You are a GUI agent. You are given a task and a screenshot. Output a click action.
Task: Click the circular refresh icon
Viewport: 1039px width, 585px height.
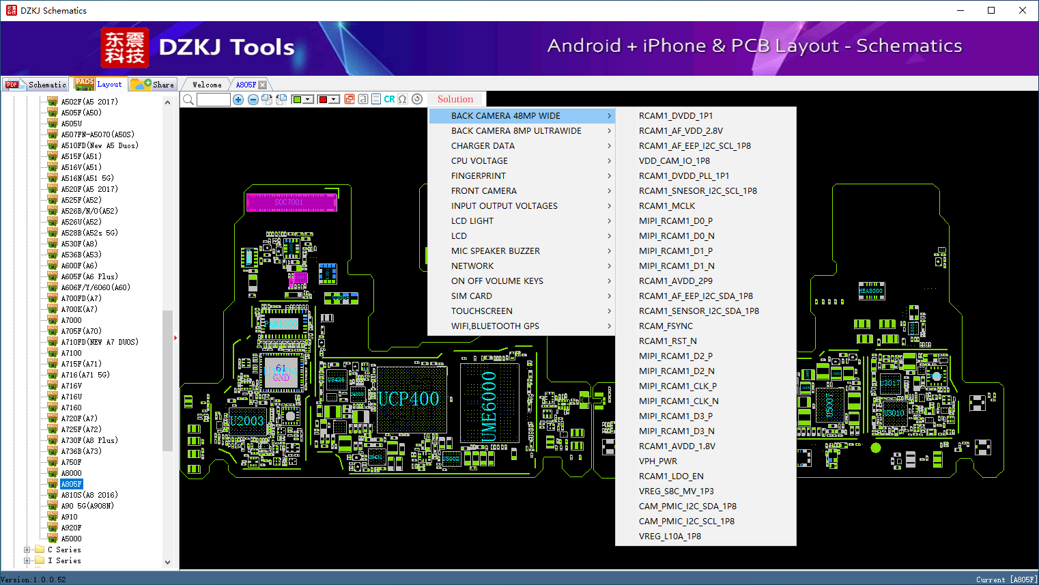pos(417,99)
